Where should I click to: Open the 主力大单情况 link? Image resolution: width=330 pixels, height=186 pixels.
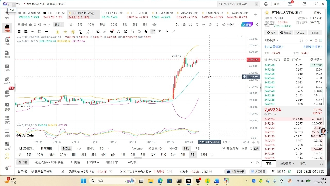[x=274, y=47]
